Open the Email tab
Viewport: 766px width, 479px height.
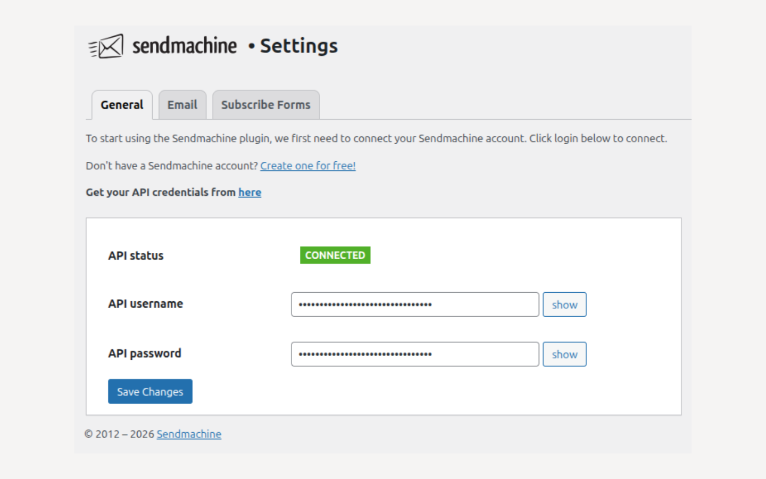[182, 105]
